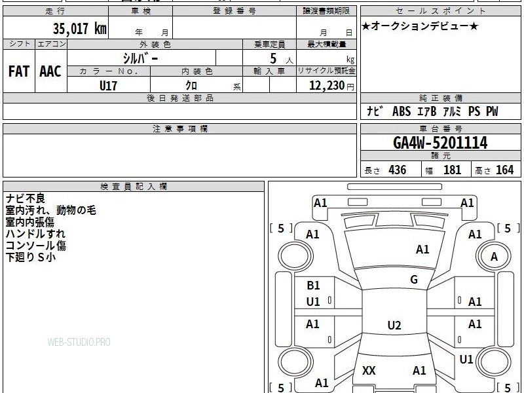The width and height of the screenshot is (524, 393).
Task: Select the AAC air conditioner cell
Action: click(51, 71)
